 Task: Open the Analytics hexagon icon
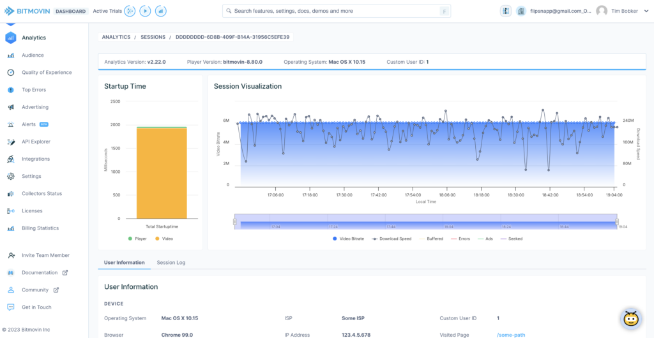[11, 38]
